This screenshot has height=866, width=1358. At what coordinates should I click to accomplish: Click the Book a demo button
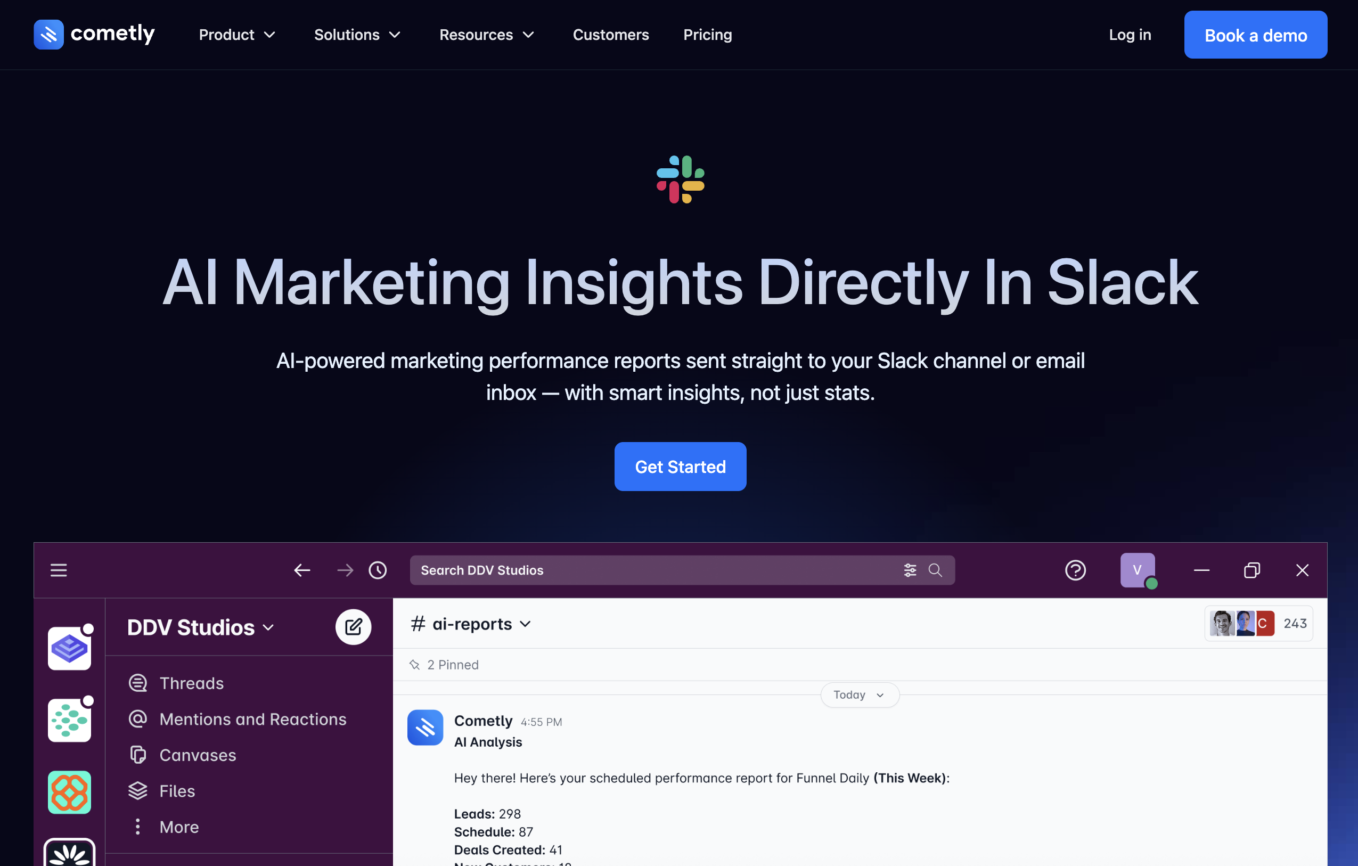(1255, 35)
